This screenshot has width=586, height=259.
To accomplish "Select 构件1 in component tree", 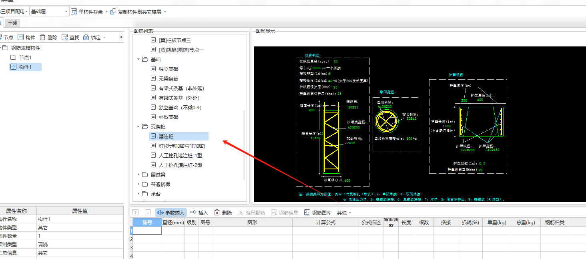I will [x=25, y=67].
